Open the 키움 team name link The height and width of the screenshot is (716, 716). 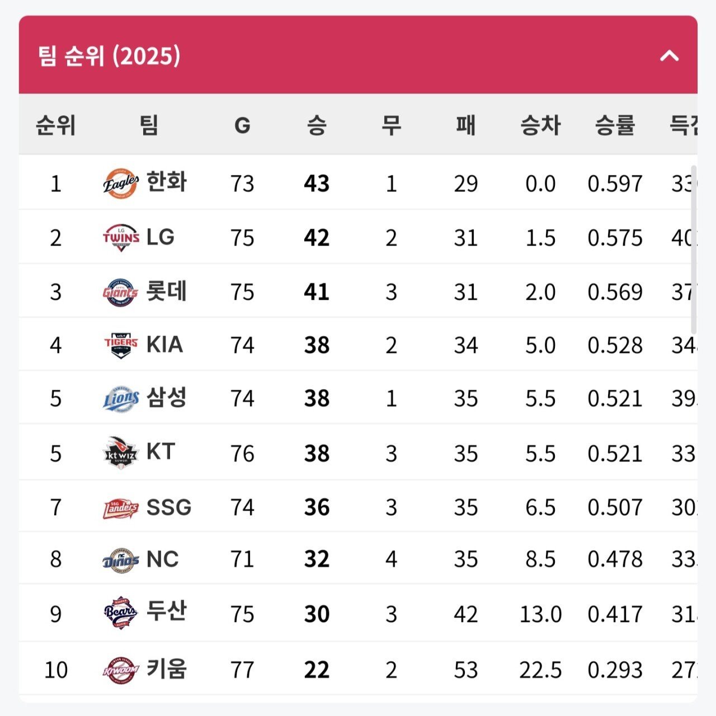166,669
